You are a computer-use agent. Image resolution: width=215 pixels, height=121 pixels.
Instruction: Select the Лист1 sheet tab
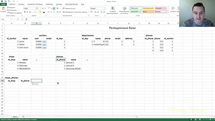15,117
